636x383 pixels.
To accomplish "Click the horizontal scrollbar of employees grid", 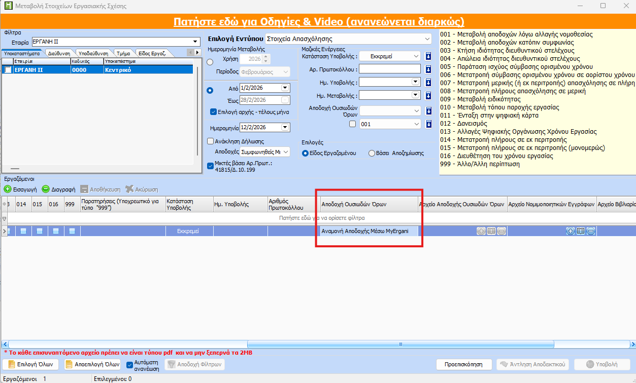I will [280, 344].
